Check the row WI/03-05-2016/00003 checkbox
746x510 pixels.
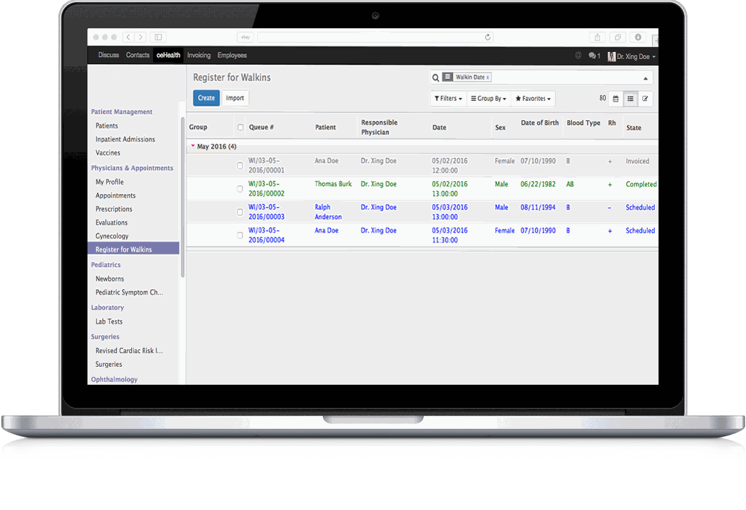[x=240, y=212]
